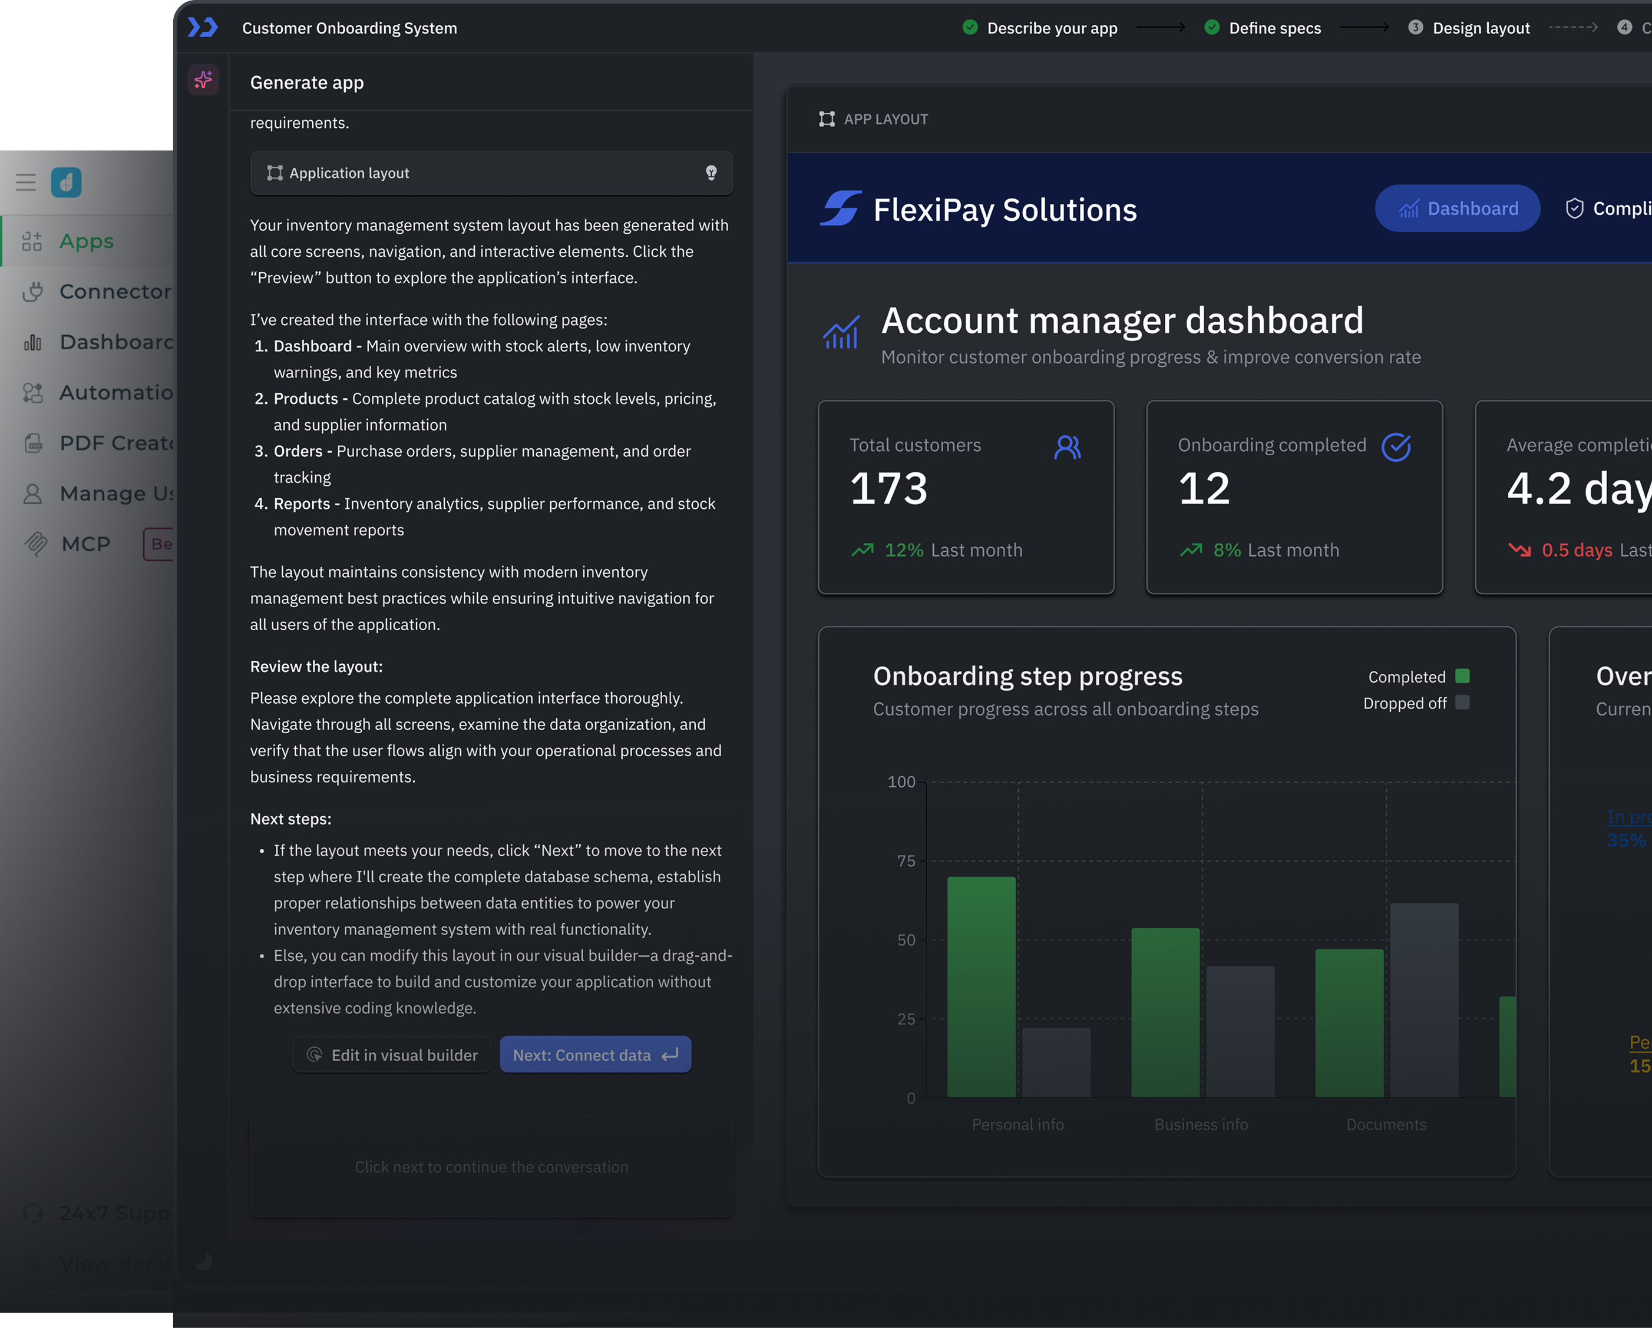Viewport: 1652px width, 1328px height.
Task: Open the Apps section in sidebar
Action: 87,241
